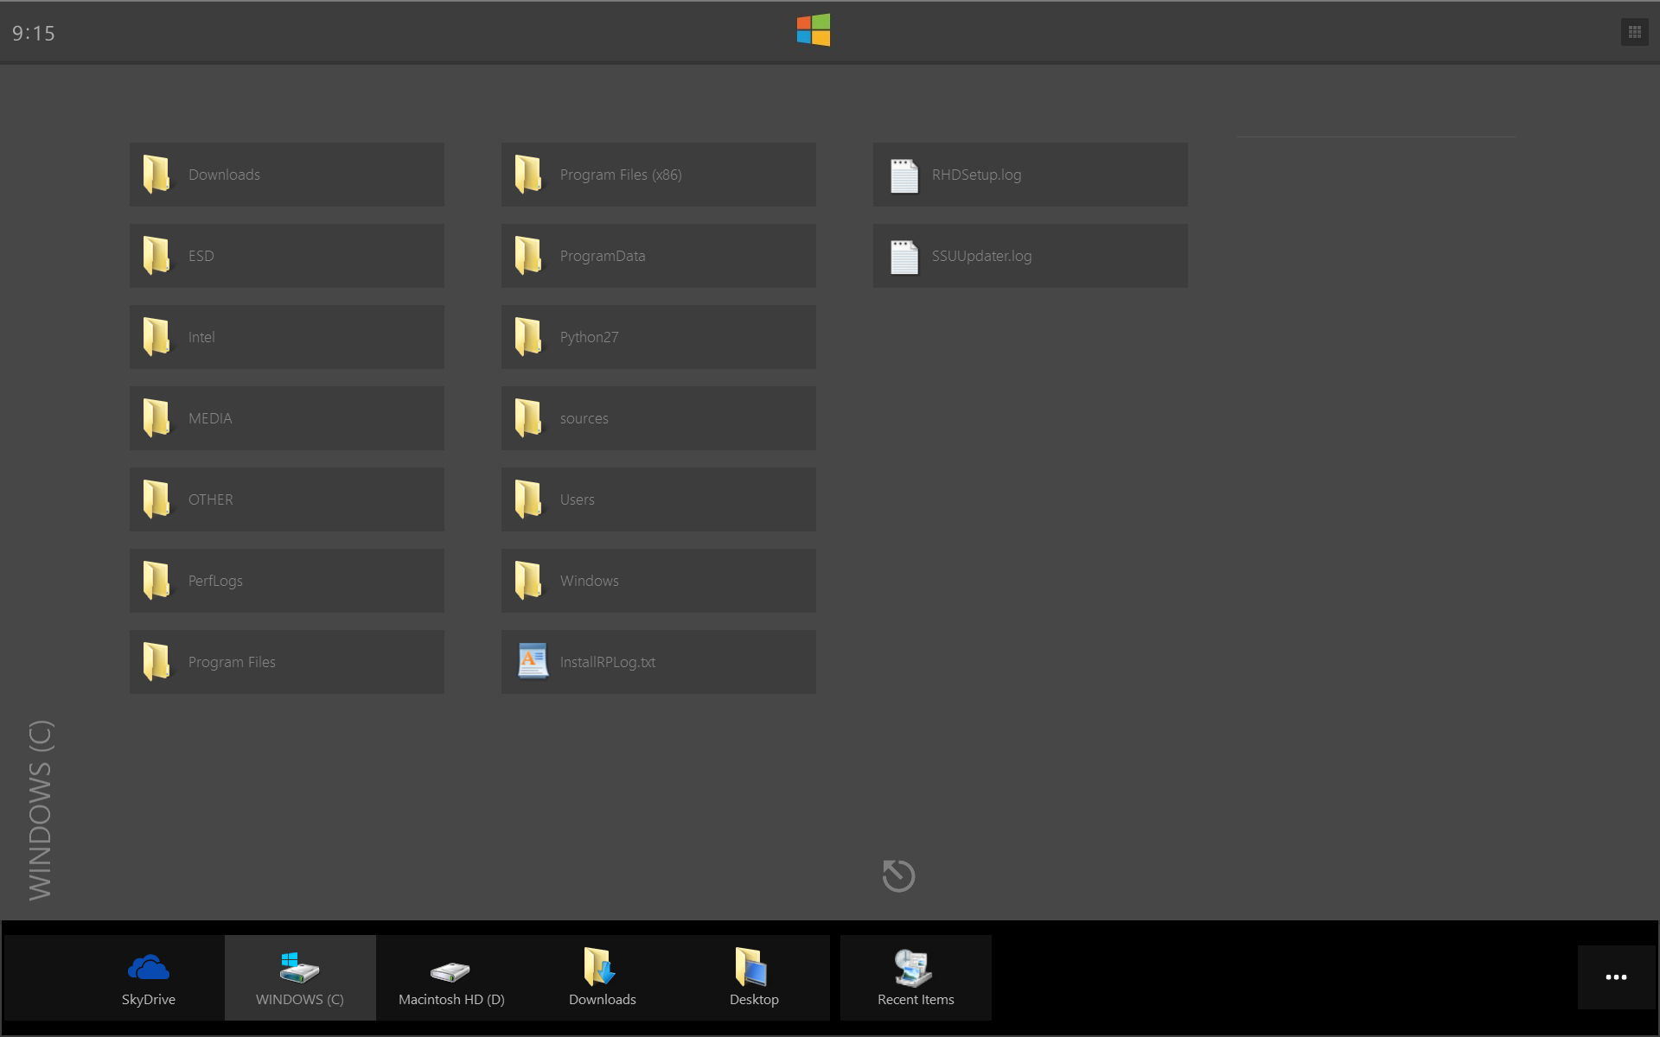This screenshot has height=1037, width=1660.
Task: Open Desktop shortcut in bottom bar
Action: (x=754, y=978)
